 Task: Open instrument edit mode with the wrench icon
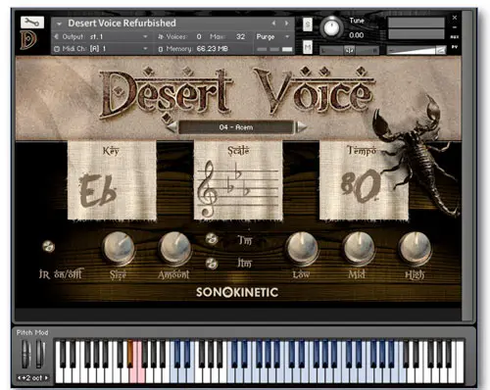[32, 23]
